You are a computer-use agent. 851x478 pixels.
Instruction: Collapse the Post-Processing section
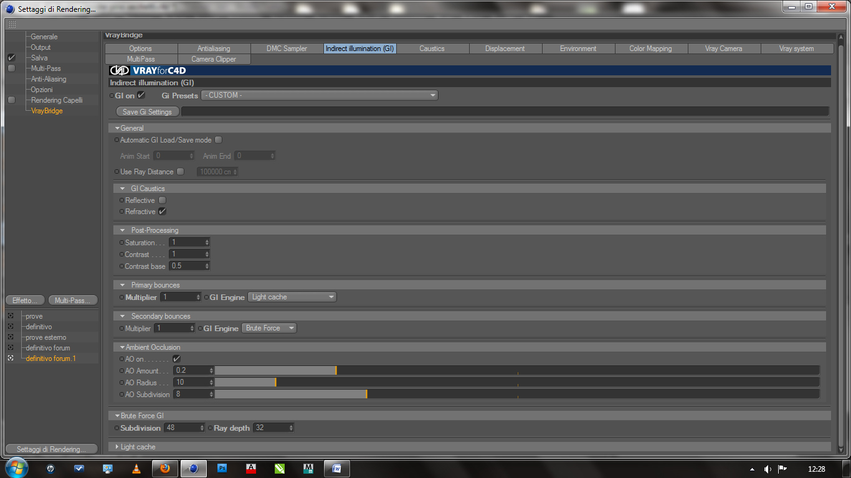coord(122,230)
